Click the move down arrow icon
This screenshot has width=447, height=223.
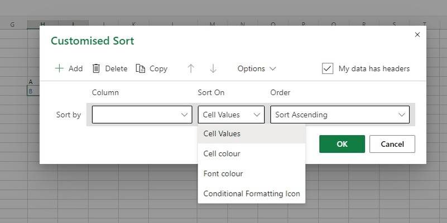tap(213, 68)
